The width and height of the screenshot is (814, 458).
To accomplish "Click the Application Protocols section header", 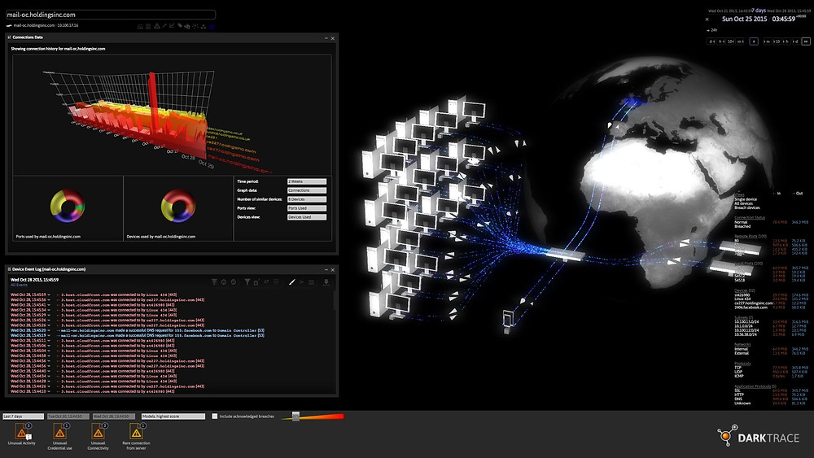I will (755, 386).
